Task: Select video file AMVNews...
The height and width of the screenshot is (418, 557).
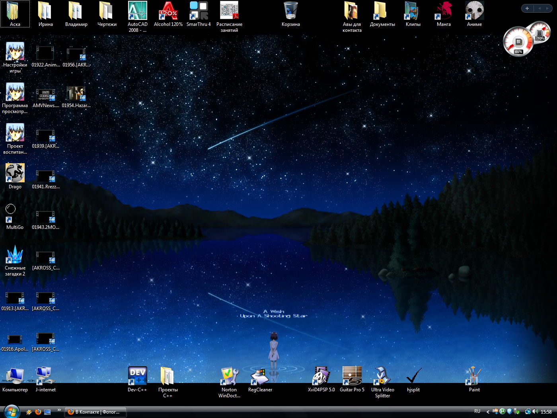Action: pos(45,98)
